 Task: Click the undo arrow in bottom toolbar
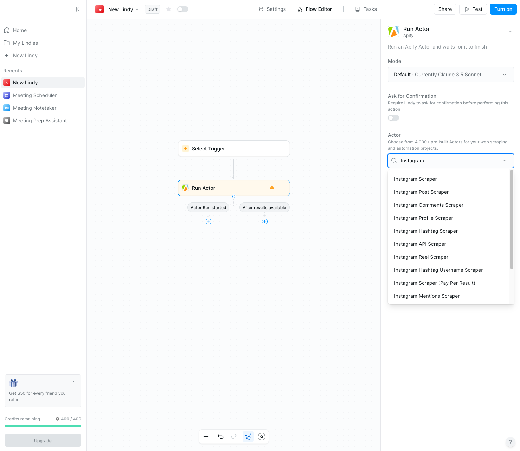point(220,437)
